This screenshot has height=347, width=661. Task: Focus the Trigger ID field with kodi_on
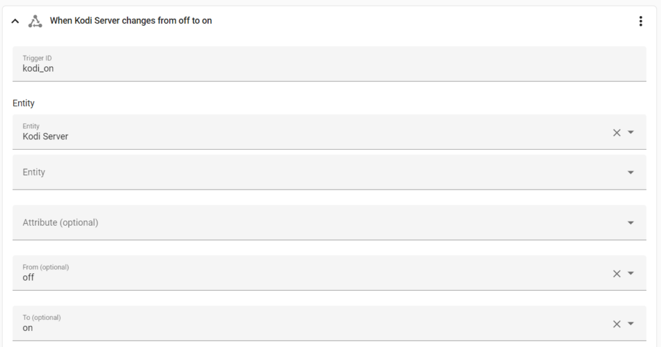coord(329,64)
